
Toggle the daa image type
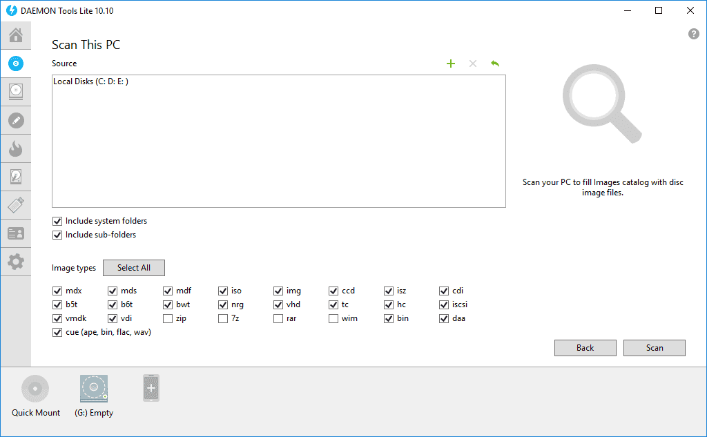tap(444, 319)
